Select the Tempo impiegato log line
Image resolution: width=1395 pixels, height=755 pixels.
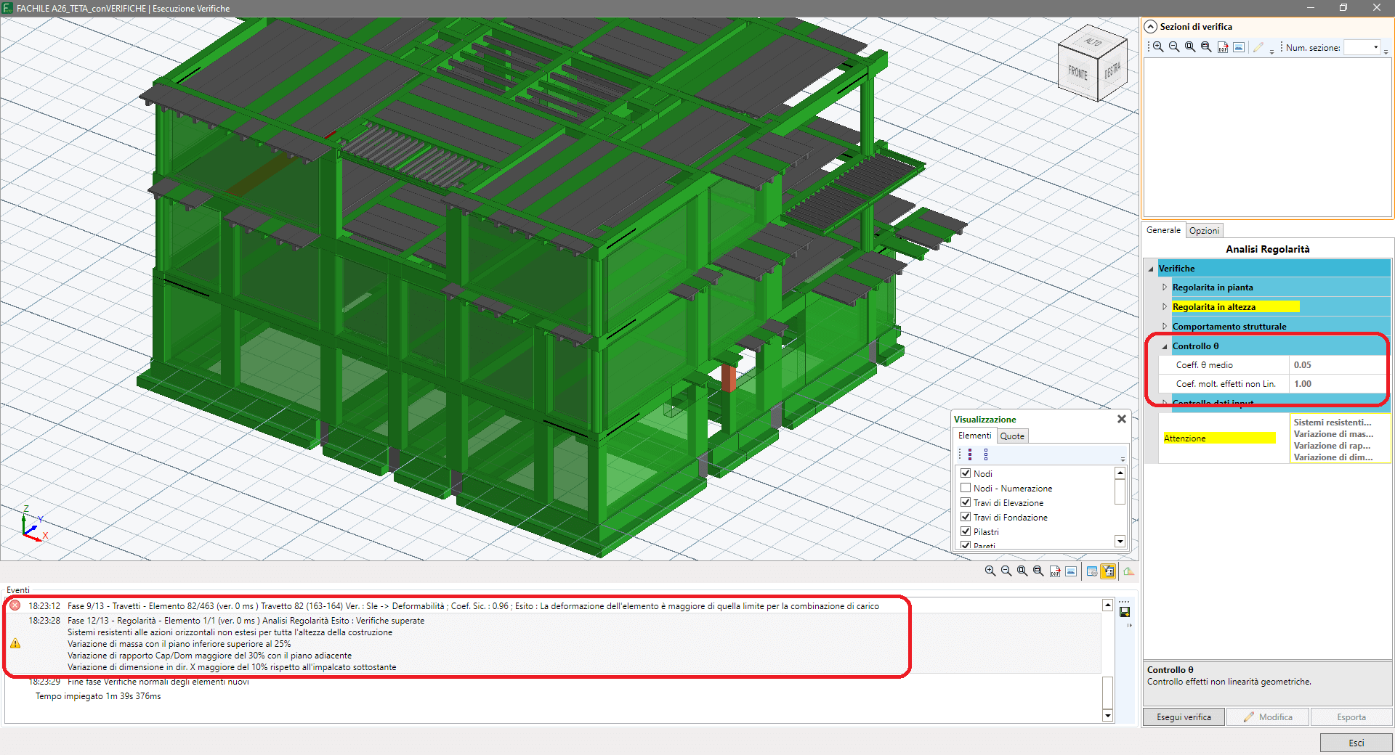98,696
